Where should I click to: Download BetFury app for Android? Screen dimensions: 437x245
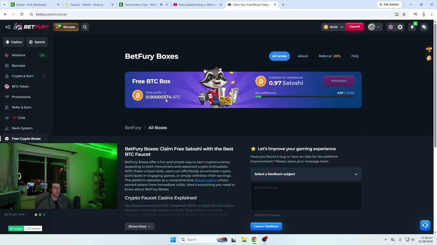point(40,215)
